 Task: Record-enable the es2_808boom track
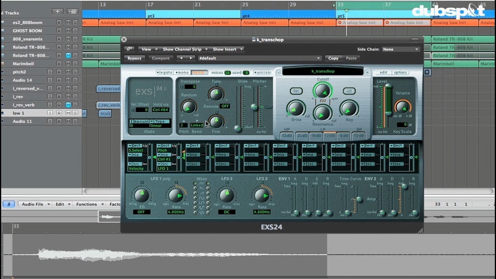click(x=59, y=22)
